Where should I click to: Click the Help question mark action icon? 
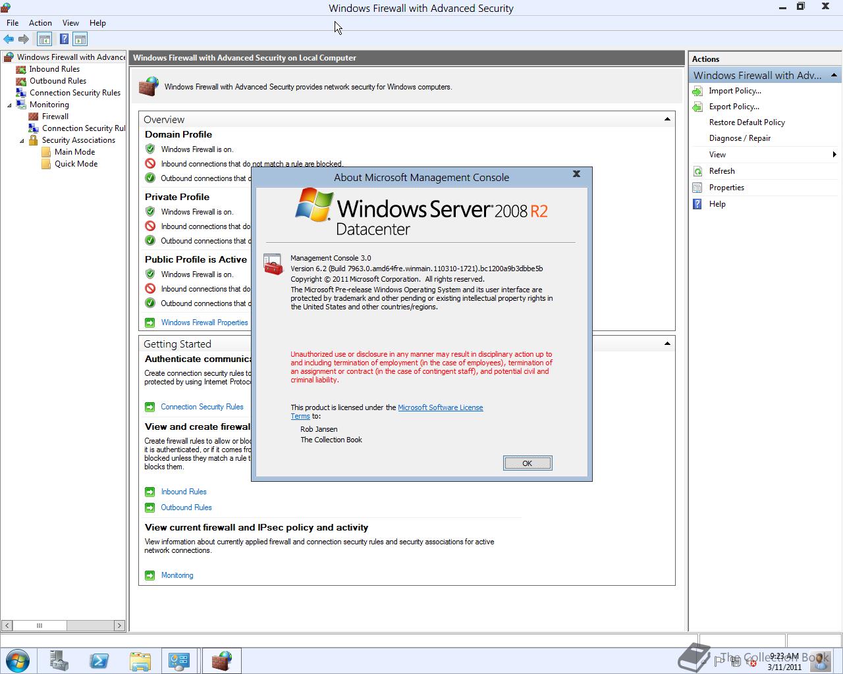[x=697, y=204]
